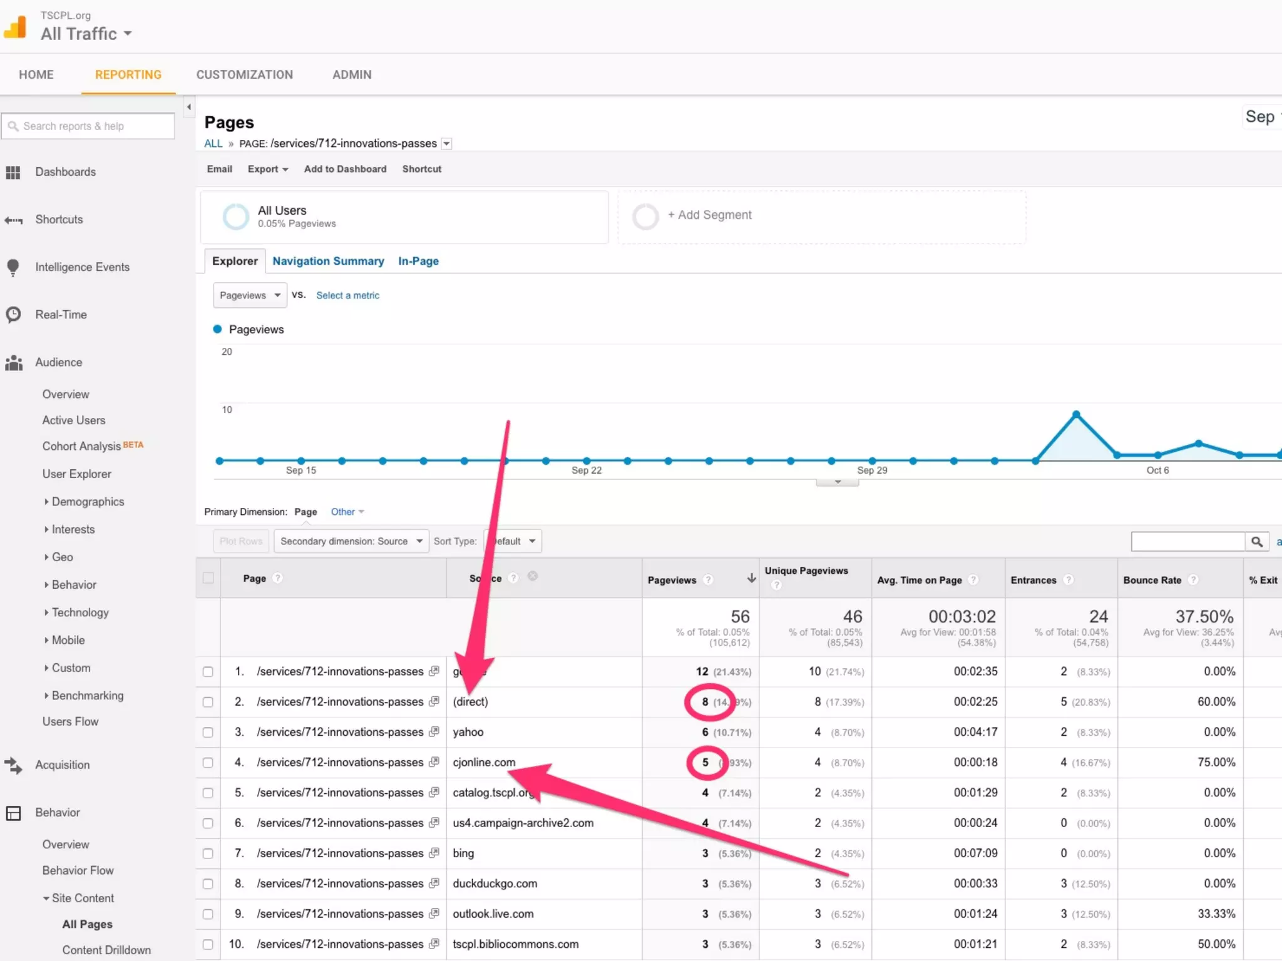1282x961 pixels.
Task: Open the yahoo row page link icon
Action: pyautogui.click(x=434, y=731)
